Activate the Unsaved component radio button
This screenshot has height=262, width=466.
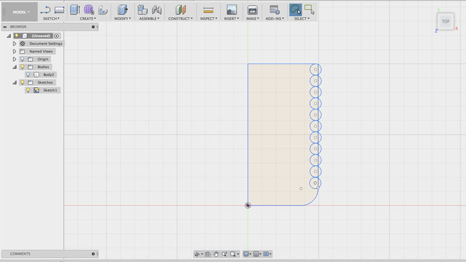tap(56, 36)
